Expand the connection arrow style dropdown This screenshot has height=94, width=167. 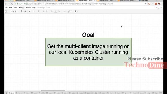coord(64,11)
